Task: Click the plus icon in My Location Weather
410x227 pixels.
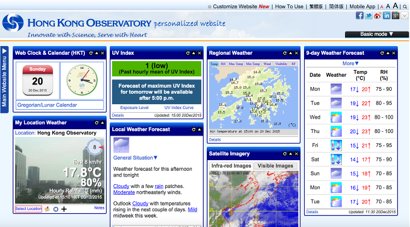Action: tap(64, 209)
